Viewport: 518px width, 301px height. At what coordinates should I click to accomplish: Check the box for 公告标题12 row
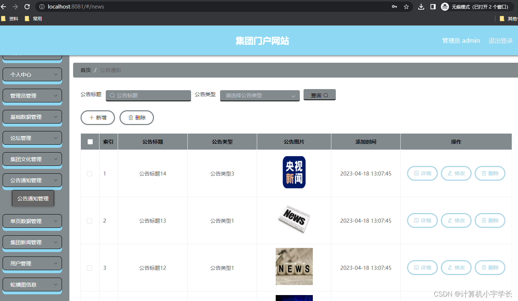coord(89,268)
